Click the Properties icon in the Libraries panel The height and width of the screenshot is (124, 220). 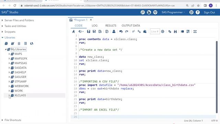(25, 43)
